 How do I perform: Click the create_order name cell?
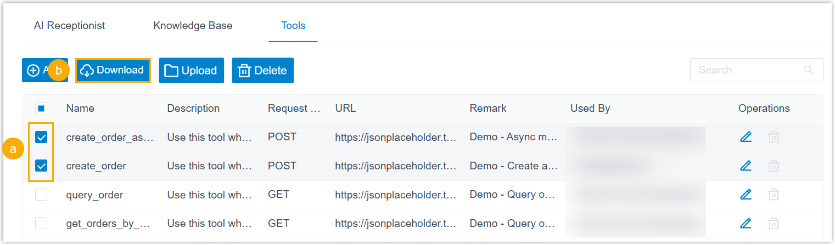click(96, 166)
